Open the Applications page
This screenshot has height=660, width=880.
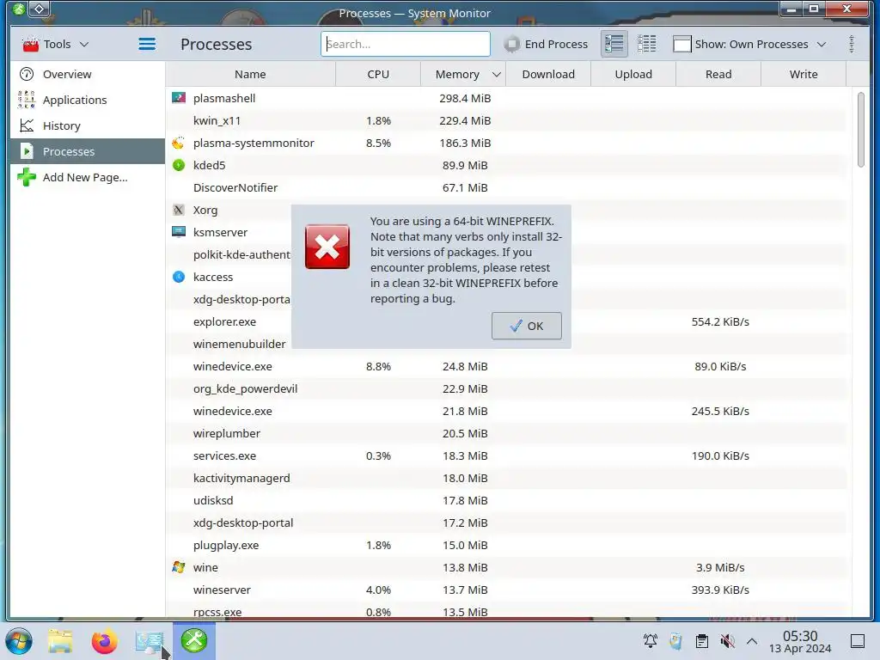click(x=88, y=100)
